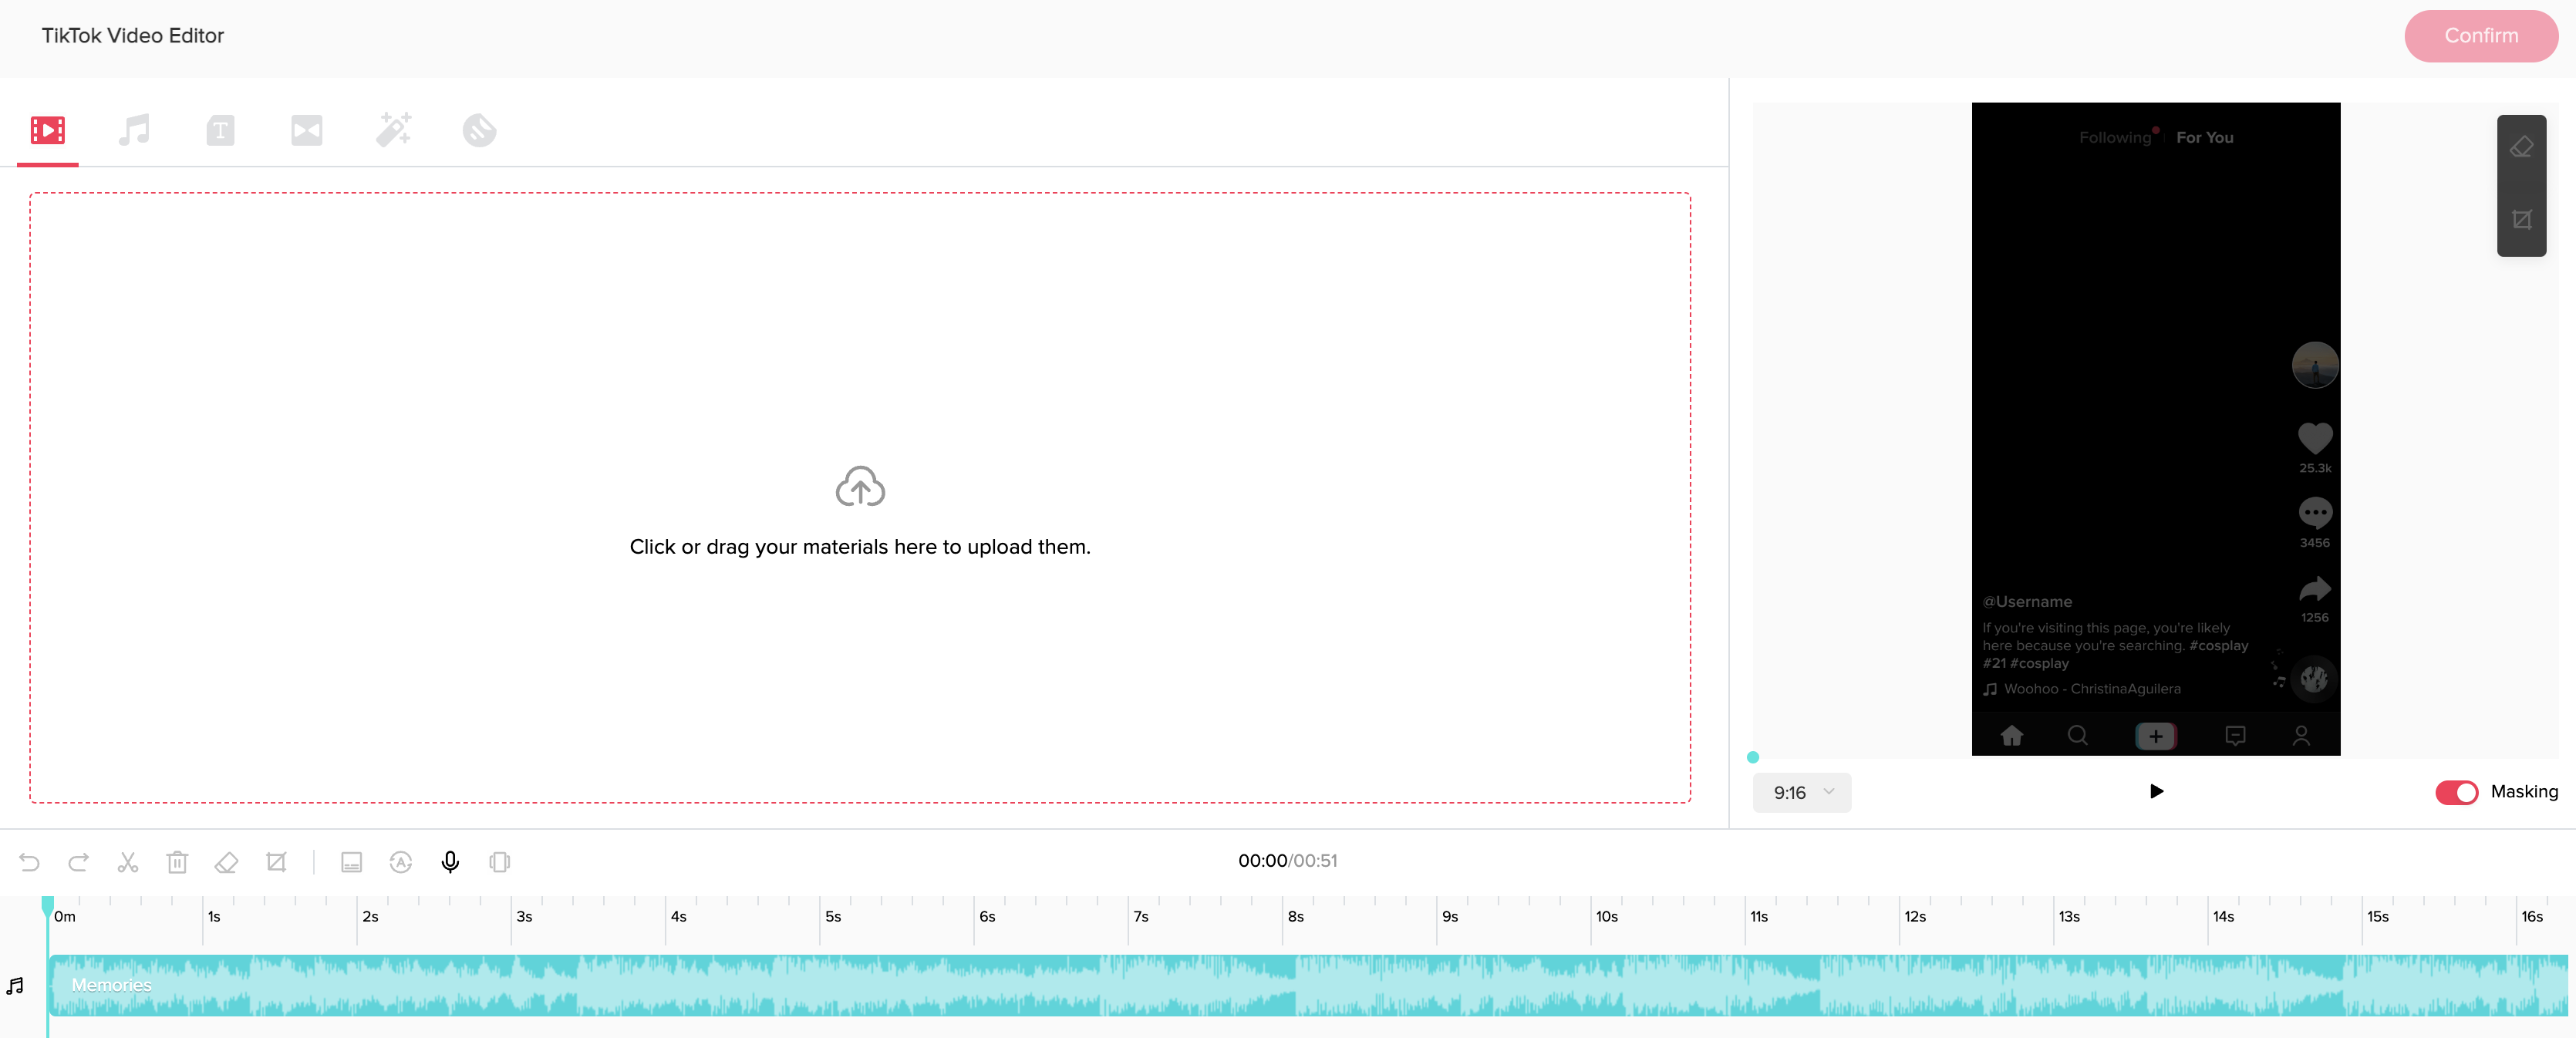Switch to the text tab
The height and width of the screenshot is (1038, 2576).
[x=220, y=130]
